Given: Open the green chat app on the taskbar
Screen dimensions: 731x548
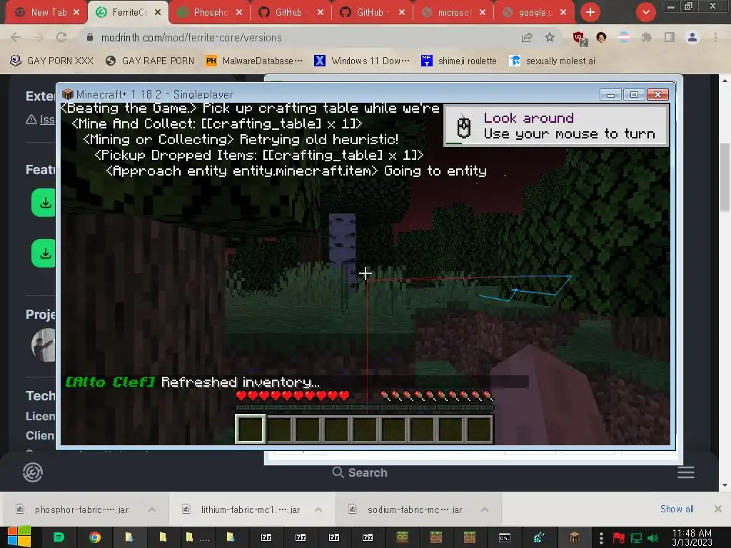Looking at the screenshot, I should pos(59,537).
